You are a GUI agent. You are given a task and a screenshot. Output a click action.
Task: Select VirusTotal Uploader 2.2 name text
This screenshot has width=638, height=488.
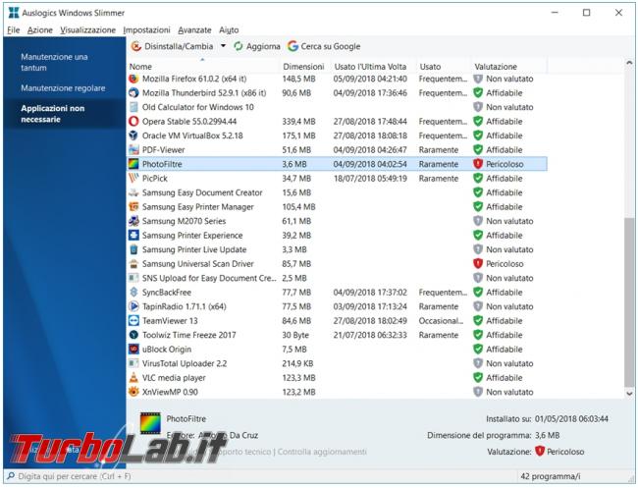[185, 364]
